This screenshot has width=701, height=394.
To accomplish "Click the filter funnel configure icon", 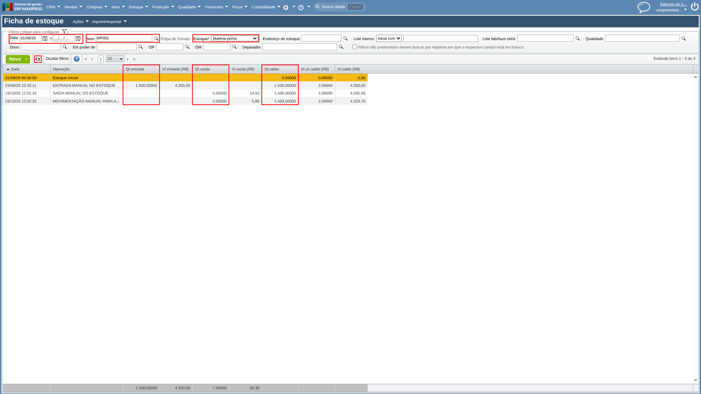I will (x=64, y=31).
